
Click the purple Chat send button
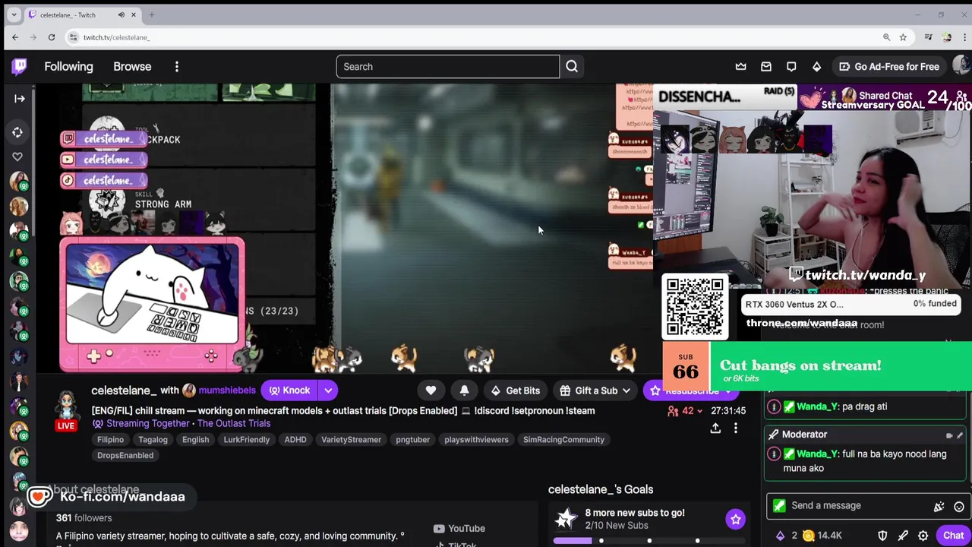click(x=953, y=536)
